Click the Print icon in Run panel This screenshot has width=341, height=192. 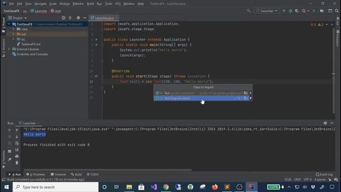[x=17, y=156]
